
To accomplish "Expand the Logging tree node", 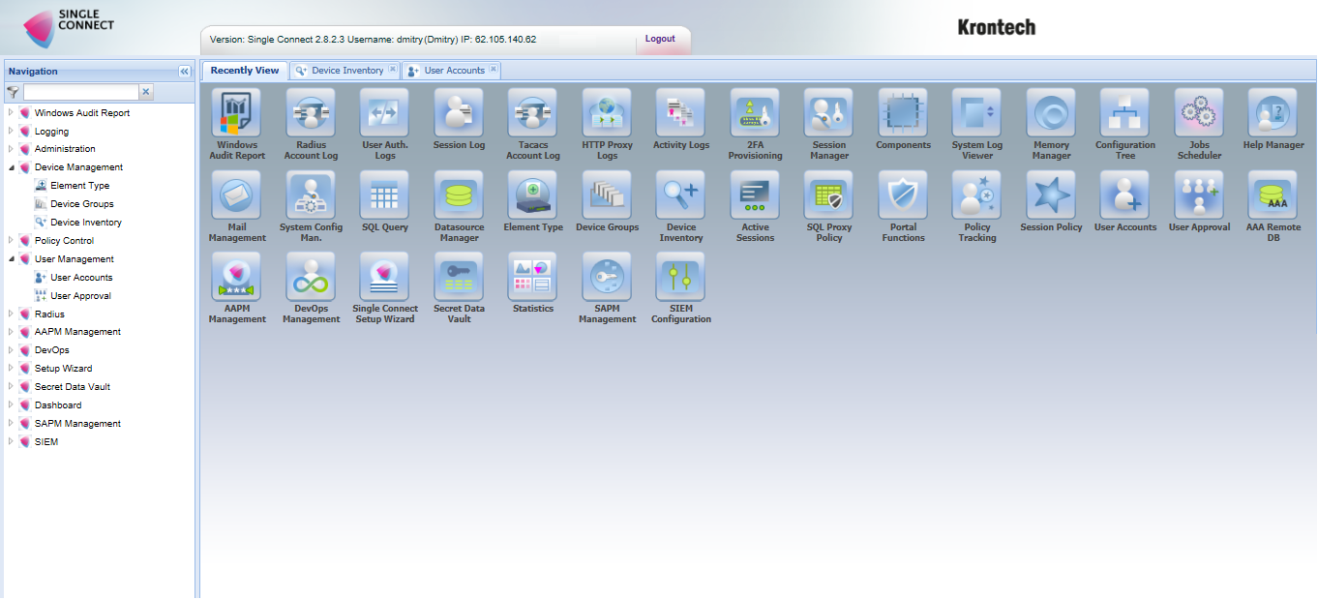I will coord(11,131).
